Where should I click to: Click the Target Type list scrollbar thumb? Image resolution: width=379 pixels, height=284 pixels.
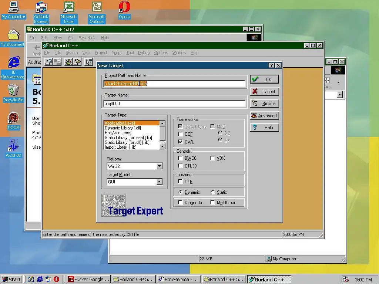(x=162, y=133)
